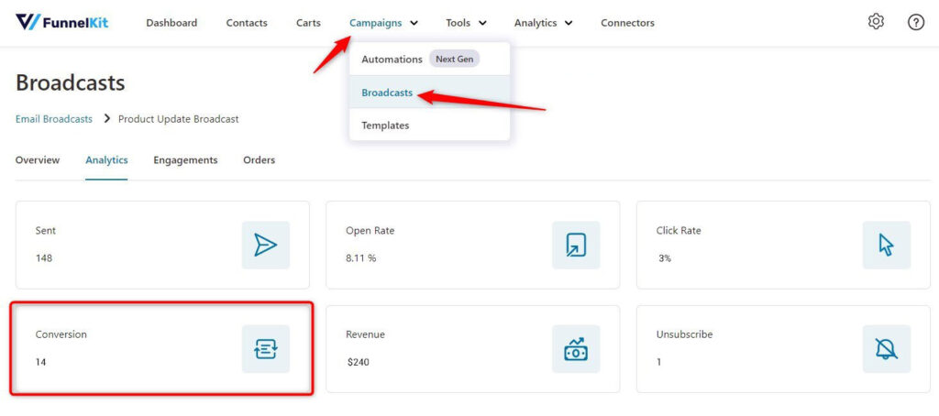Viewport: 939px width, 416px height.
Task: Click the Open Rate icon
Action: (576, 245)
